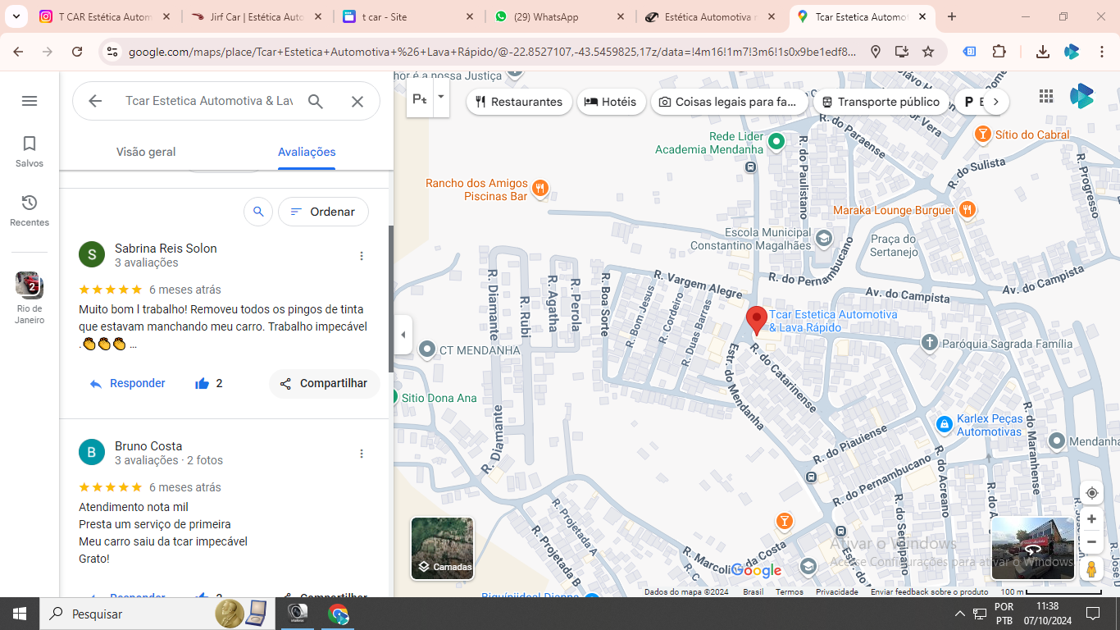Open the Street View thumbnail
The height and width of the screenshot is (630, 1120).
pyautogui.click(x=1032, y=547)
